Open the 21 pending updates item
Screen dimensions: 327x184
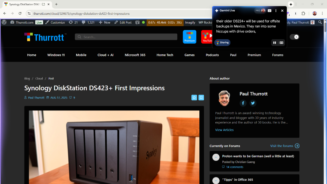click(x=73, y=22)
